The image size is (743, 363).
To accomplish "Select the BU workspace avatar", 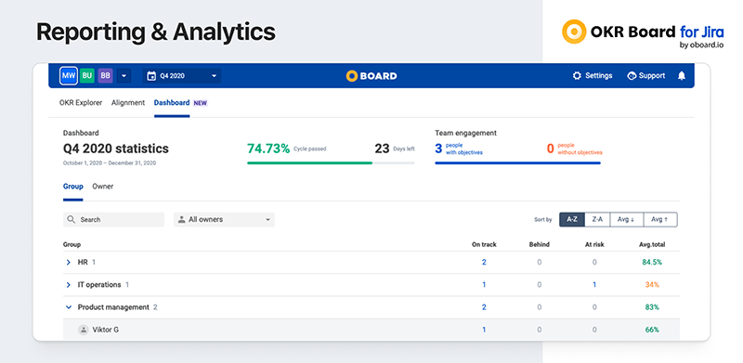I will coord(86,76).
